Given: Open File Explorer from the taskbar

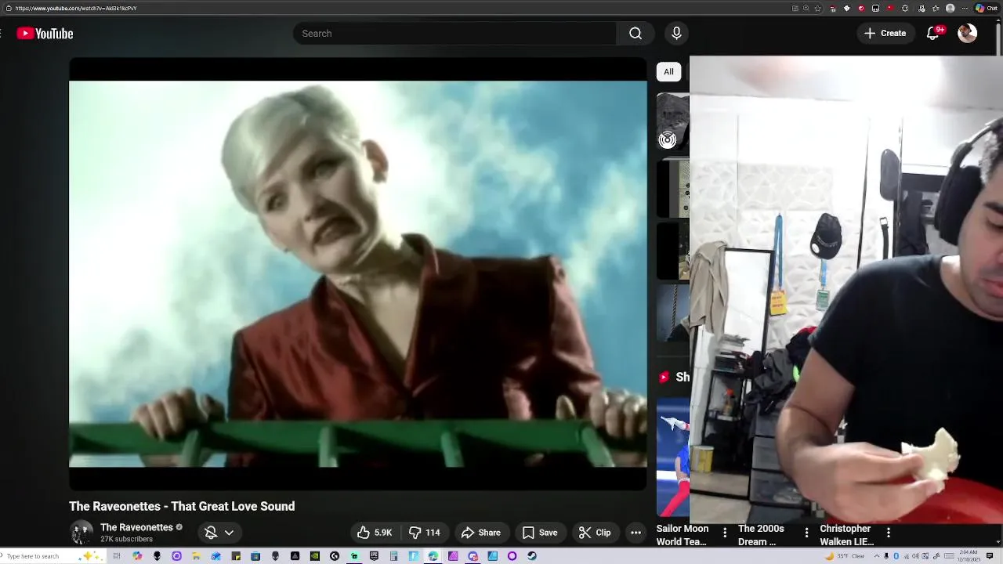Looking at the screenshot, I should (196, 556).
